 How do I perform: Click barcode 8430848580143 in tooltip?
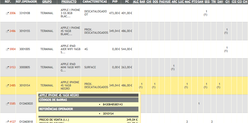click(113, 104)
